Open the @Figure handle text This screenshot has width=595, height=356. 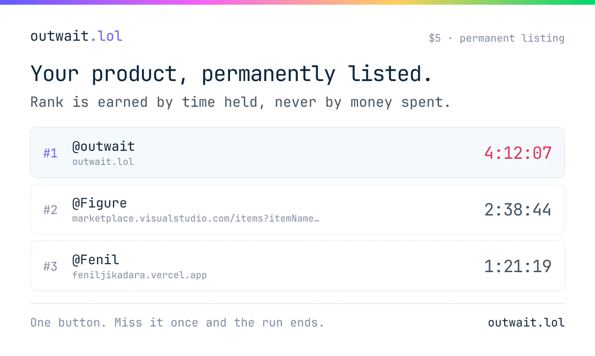coord(99,203)
